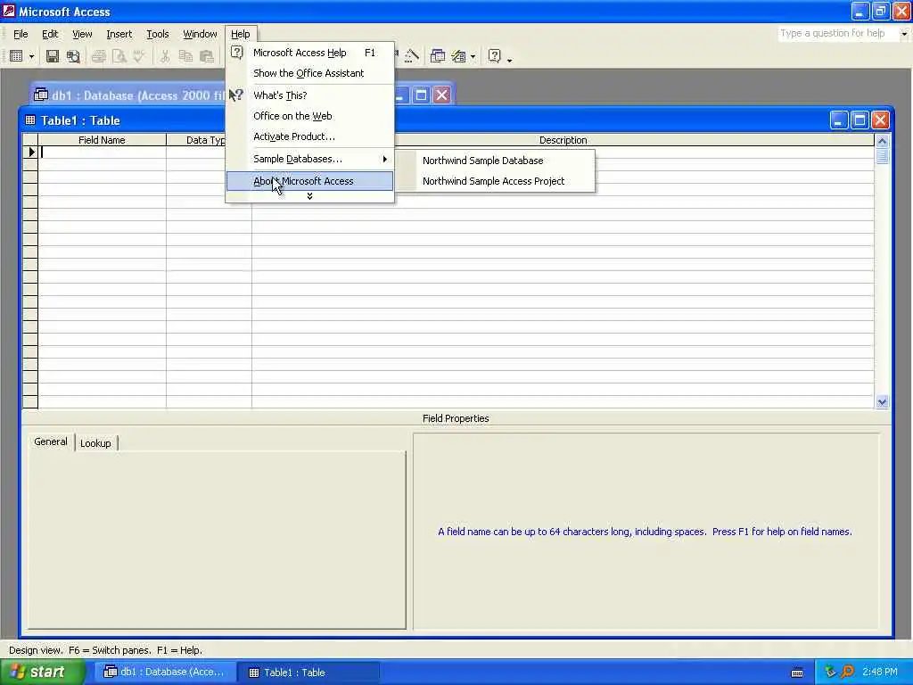Click the Cut scissors icon
Image resolution: width=913 pixels, height=685 pixels.
[165, 56]
